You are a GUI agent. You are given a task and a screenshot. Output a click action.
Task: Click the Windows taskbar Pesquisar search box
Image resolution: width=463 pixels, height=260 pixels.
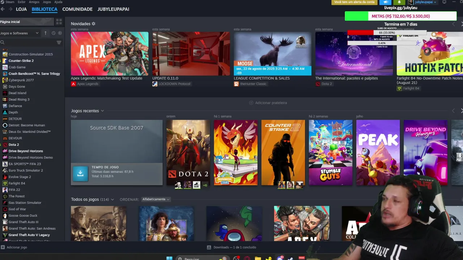pos(202,258)
